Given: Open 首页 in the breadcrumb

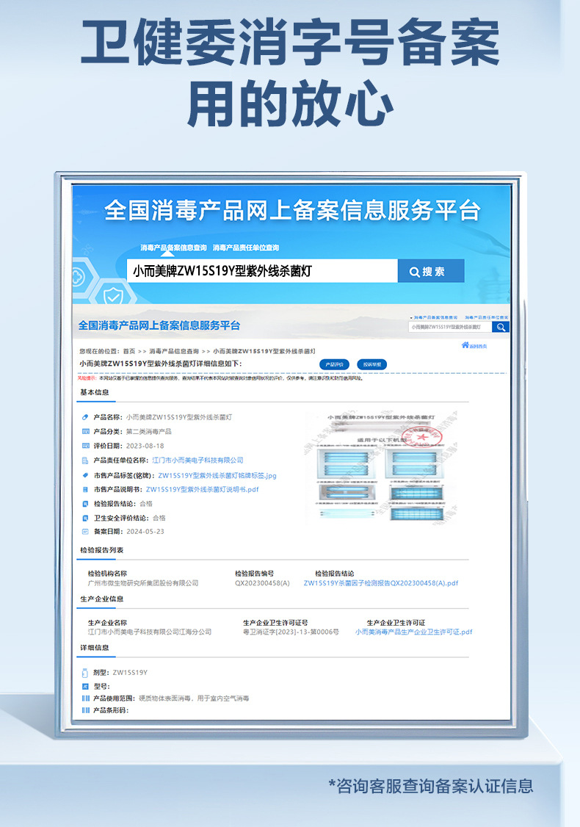Looking at the screenshot, I should pyautogui.click(x=129, y=351).
